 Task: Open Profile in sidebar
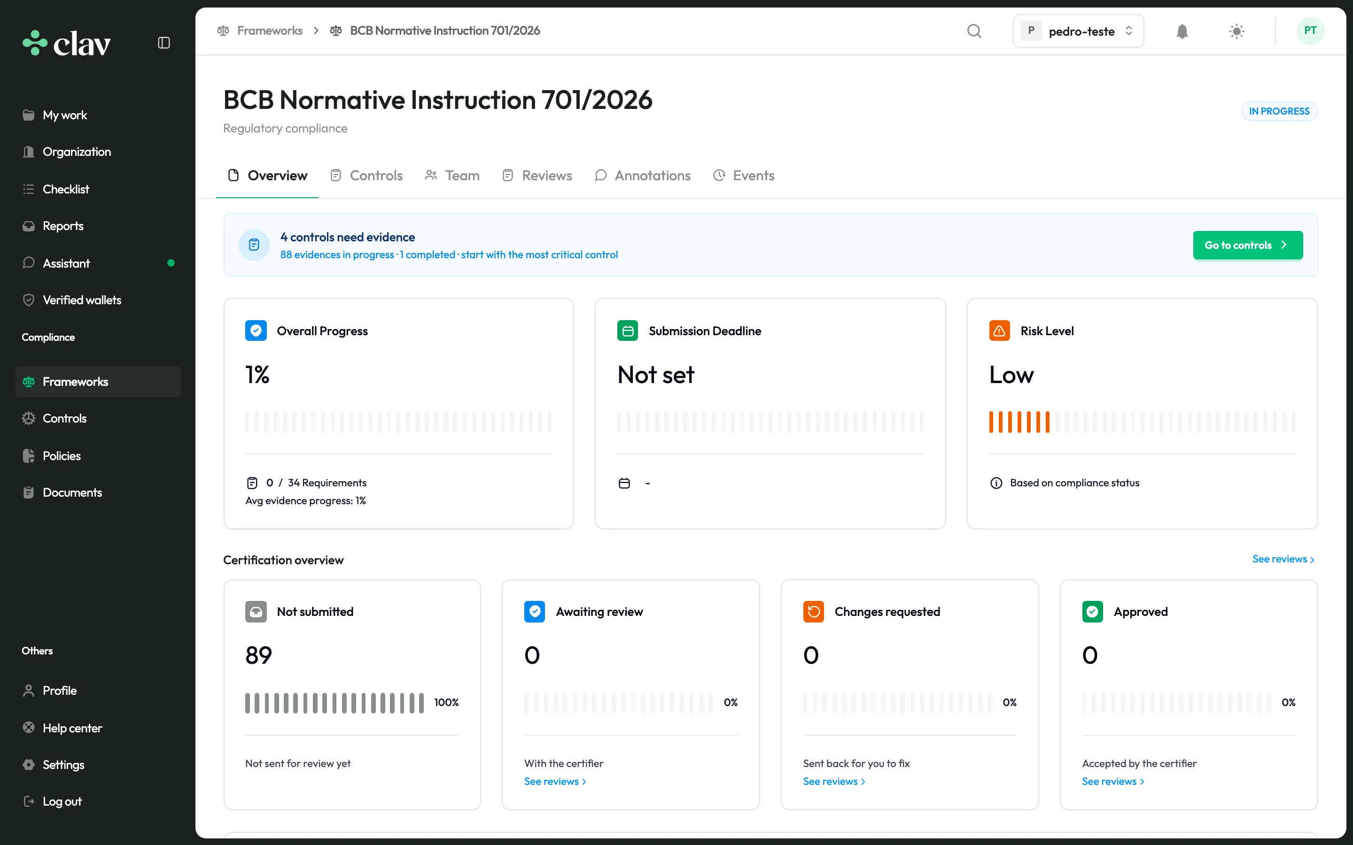(98, 691)
